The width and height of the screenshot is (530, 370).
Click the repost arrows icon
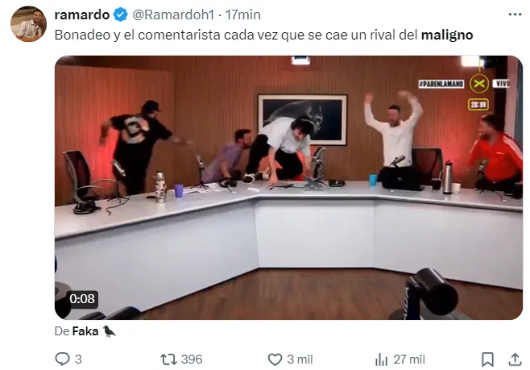[168, 360]
